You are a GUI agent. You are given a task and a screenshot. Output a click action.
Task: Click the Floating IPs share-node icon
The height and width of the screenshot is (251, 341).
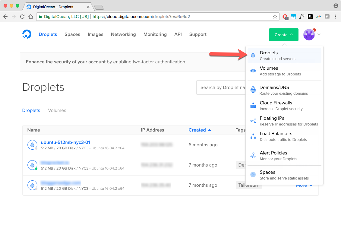pyautogui.click(x=253, y=121)
